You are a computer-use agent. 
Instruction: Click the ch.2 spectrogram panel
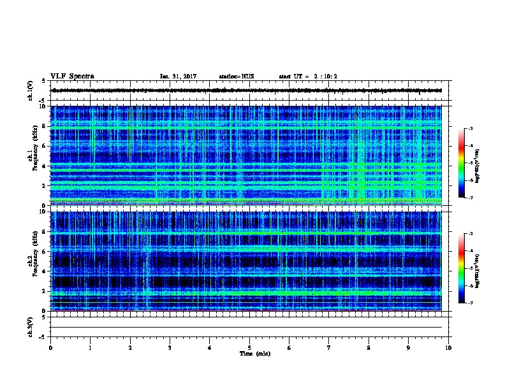click(x=246, y=261)
